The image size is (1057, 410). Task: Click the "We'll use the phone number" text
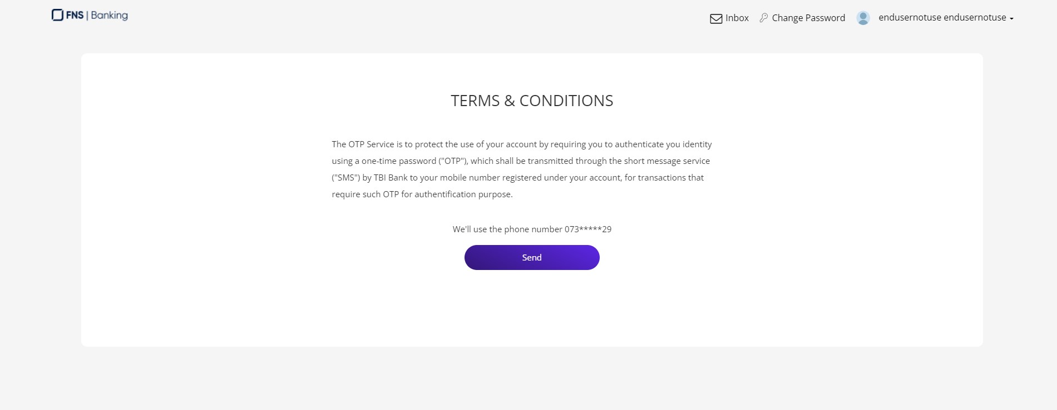click(507, 229)
